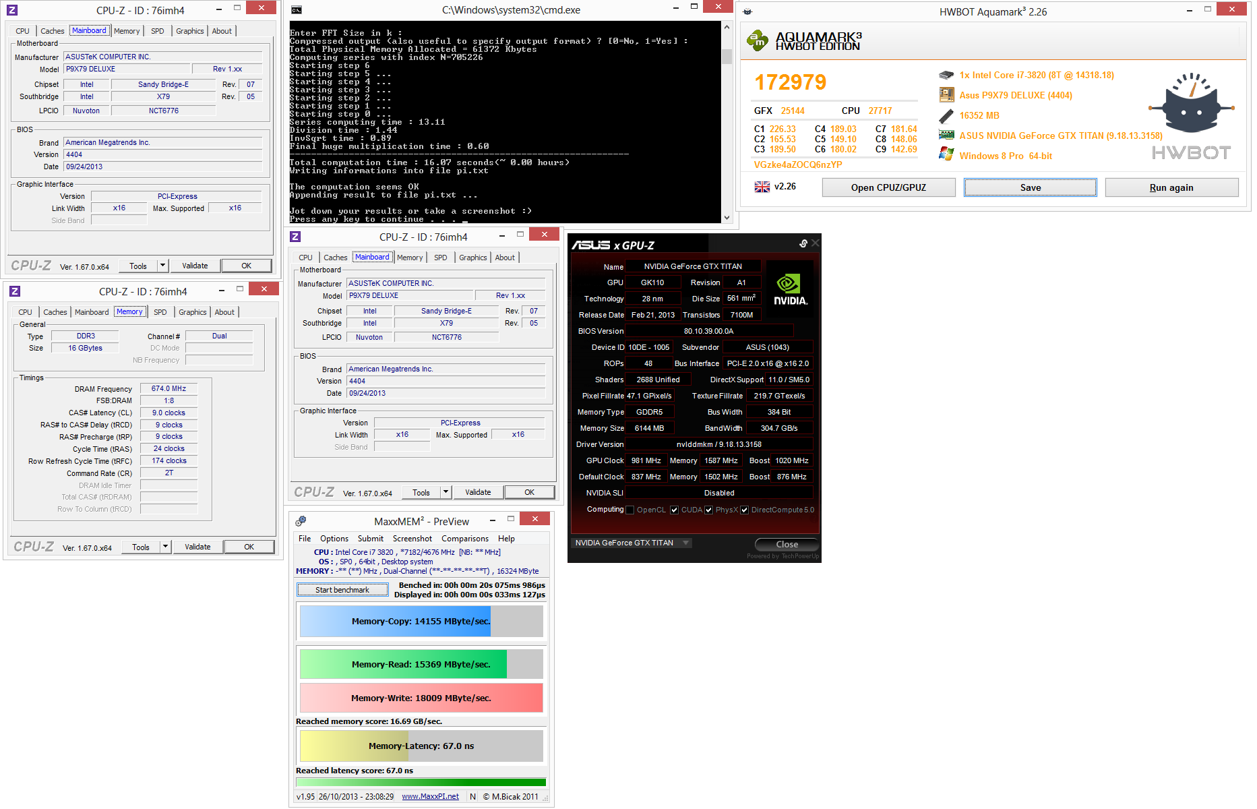The width and height of the screenshot is (1257, 809).
Task: Click the motherboard icon beside Asus P9X79 DELUXE
Action: pyautogui.click(x=946, y=95)
